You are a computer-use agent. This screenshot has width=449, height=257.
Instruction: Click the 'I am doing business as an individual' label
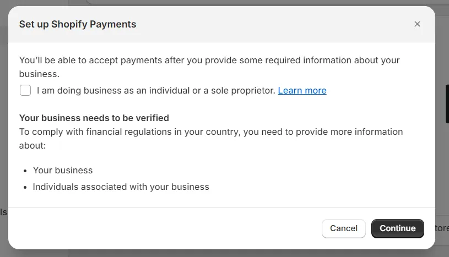click(x=155, y=91)
